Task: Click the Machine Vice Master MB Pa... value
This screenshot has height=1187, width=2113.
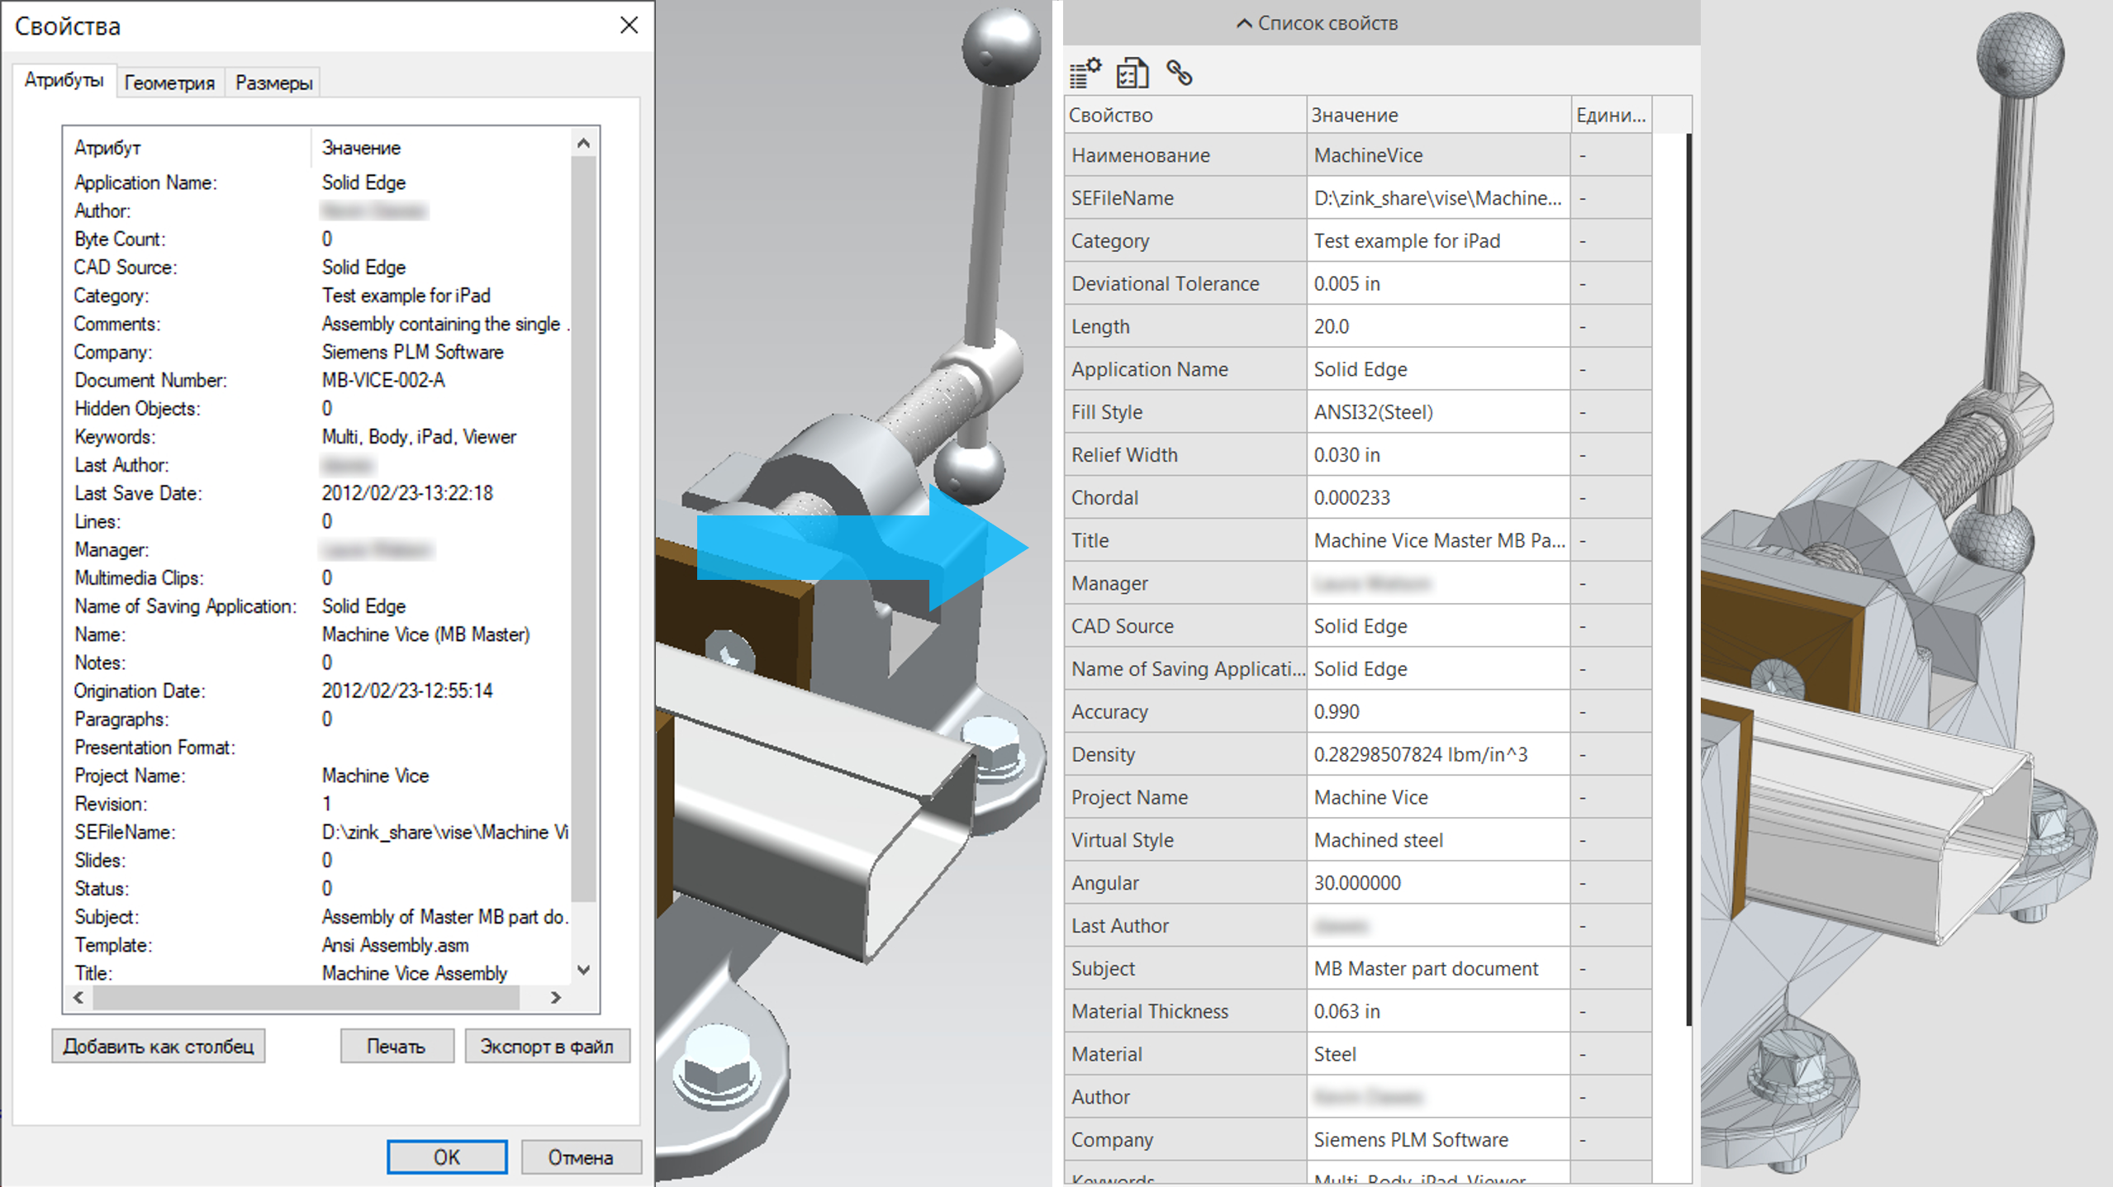Action: click(1438, 541)
